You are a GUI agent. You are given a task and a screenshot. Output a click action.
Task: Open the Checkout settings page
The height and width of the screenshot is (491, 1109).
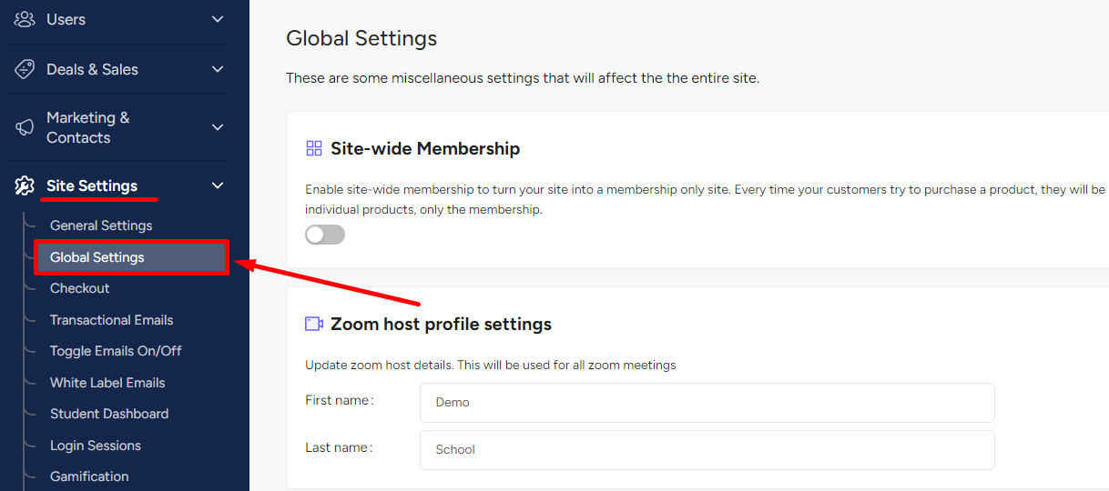pos(80,288)
